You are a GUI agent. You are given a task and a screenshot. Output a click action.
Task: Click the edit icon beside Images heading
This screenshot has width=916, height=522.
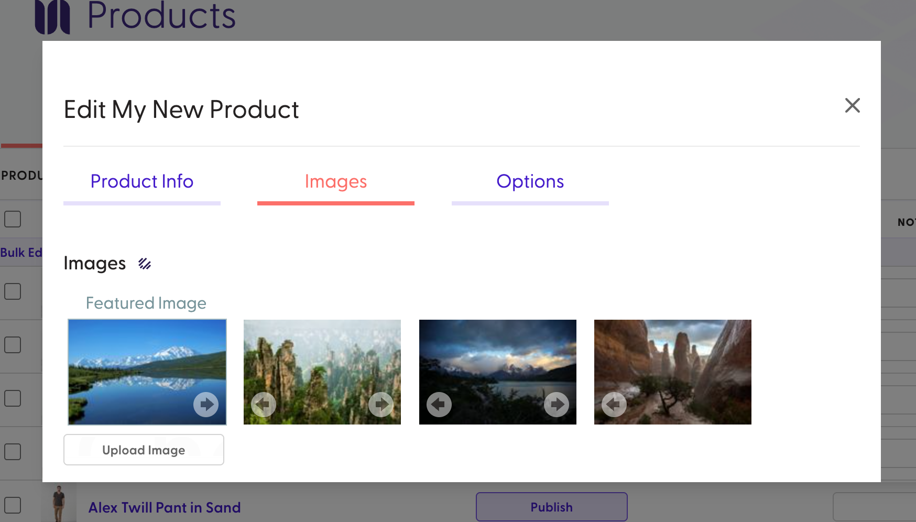[145, 264]
